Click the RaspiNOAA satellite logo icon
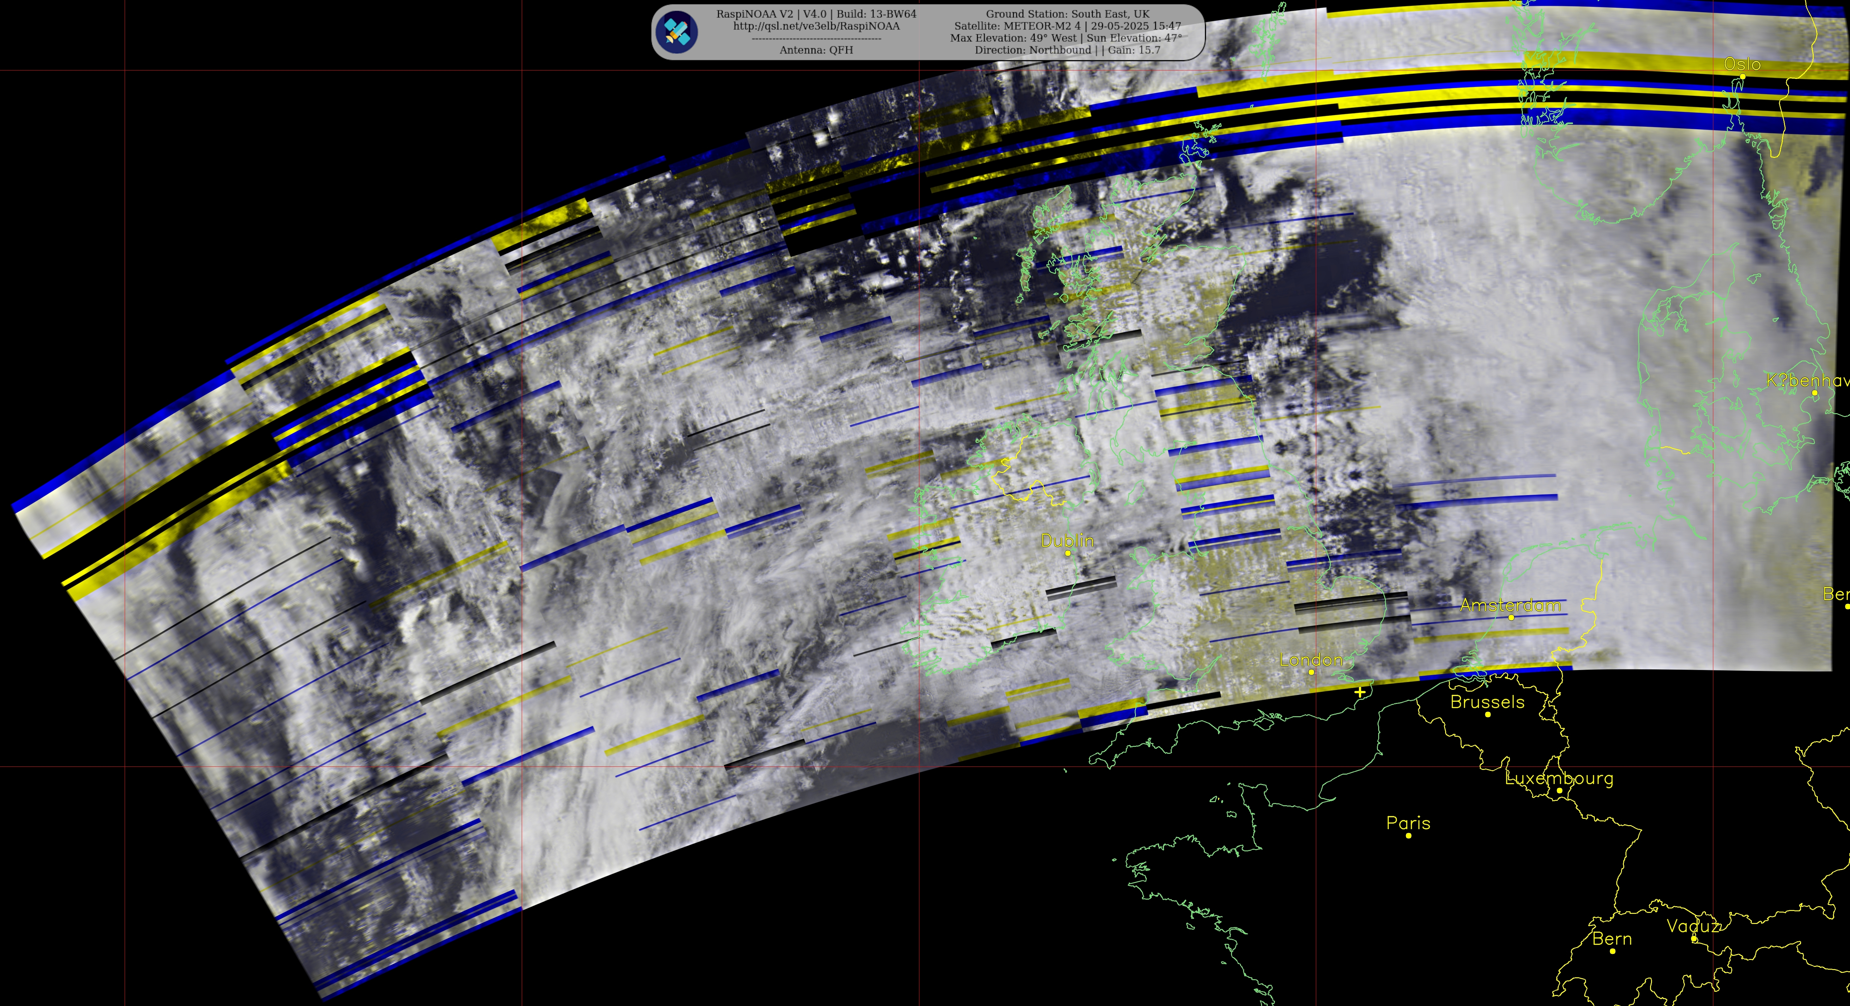 677,32
